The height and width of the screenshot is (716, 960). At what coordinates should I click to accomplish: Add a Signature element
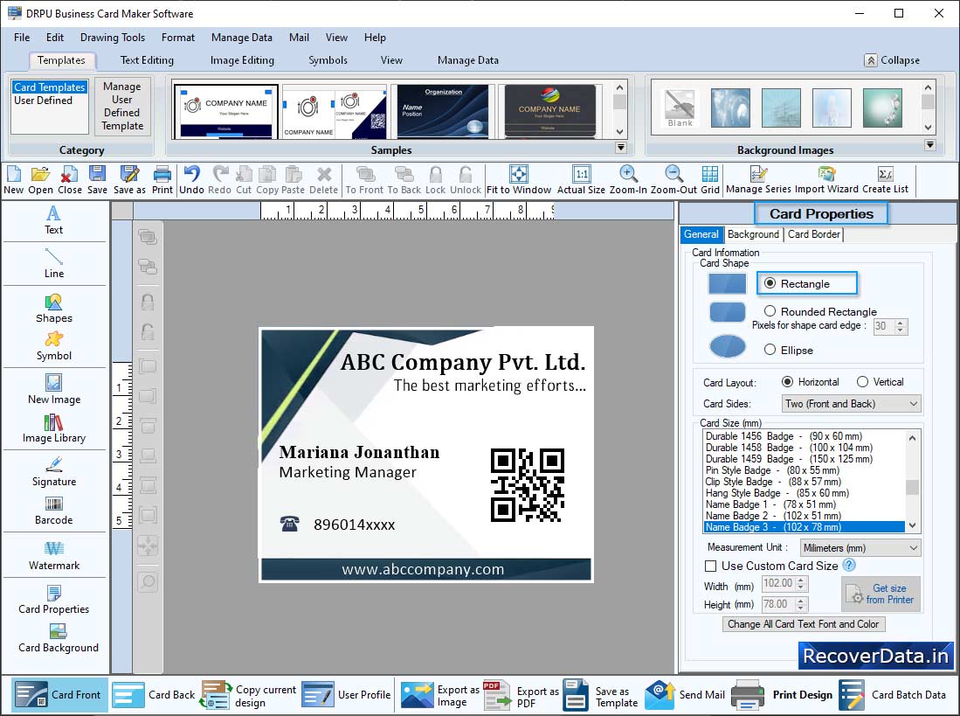[54, 471]
